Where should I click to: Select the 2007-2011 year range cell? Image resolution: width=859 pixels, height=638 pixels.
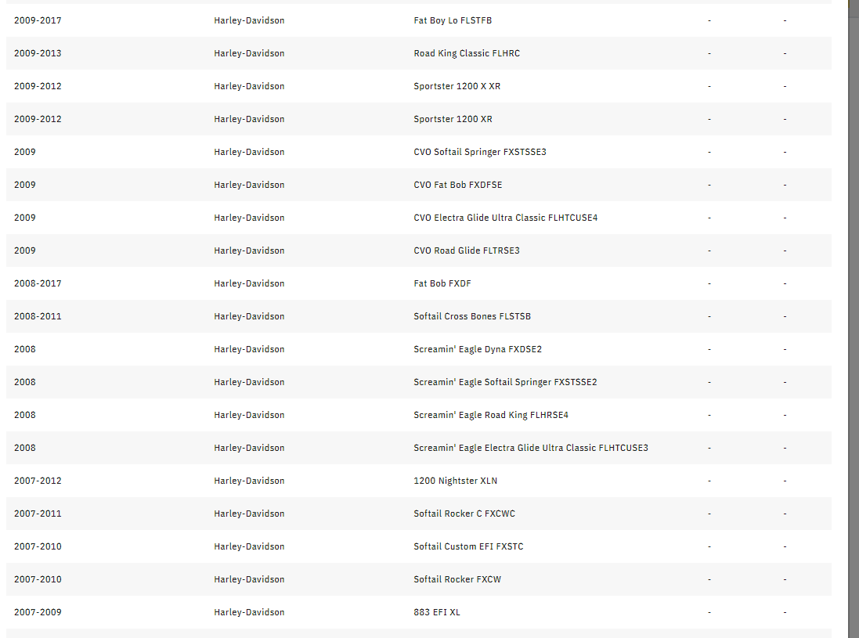pyautogui.click(x=38, y=513)
